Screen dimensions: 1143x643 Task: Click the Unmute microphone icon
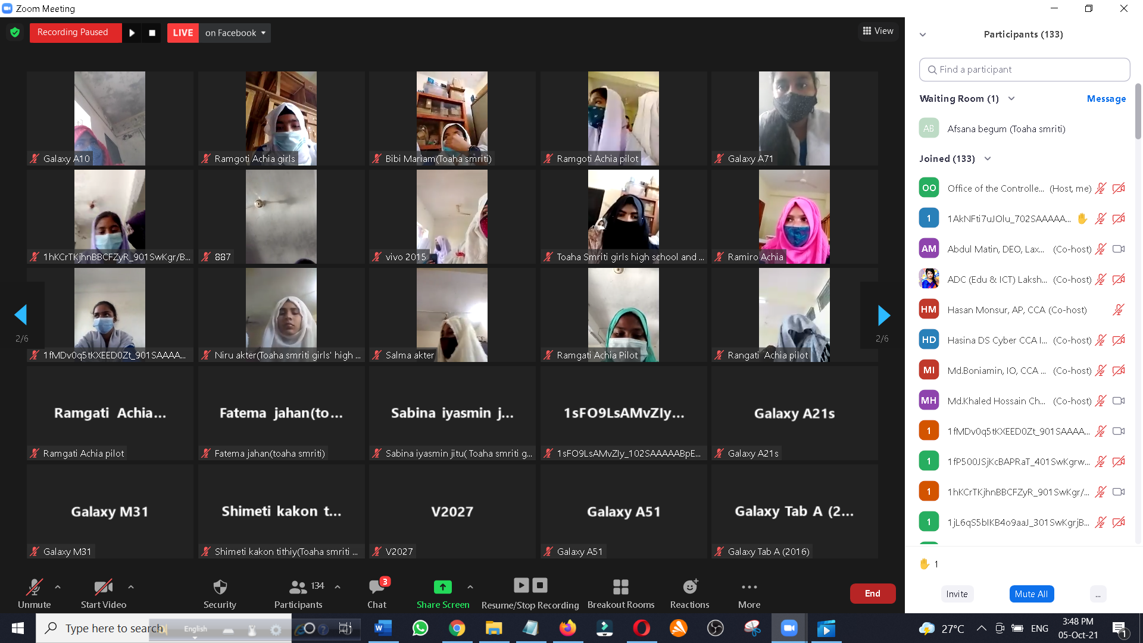coord(34,587)
